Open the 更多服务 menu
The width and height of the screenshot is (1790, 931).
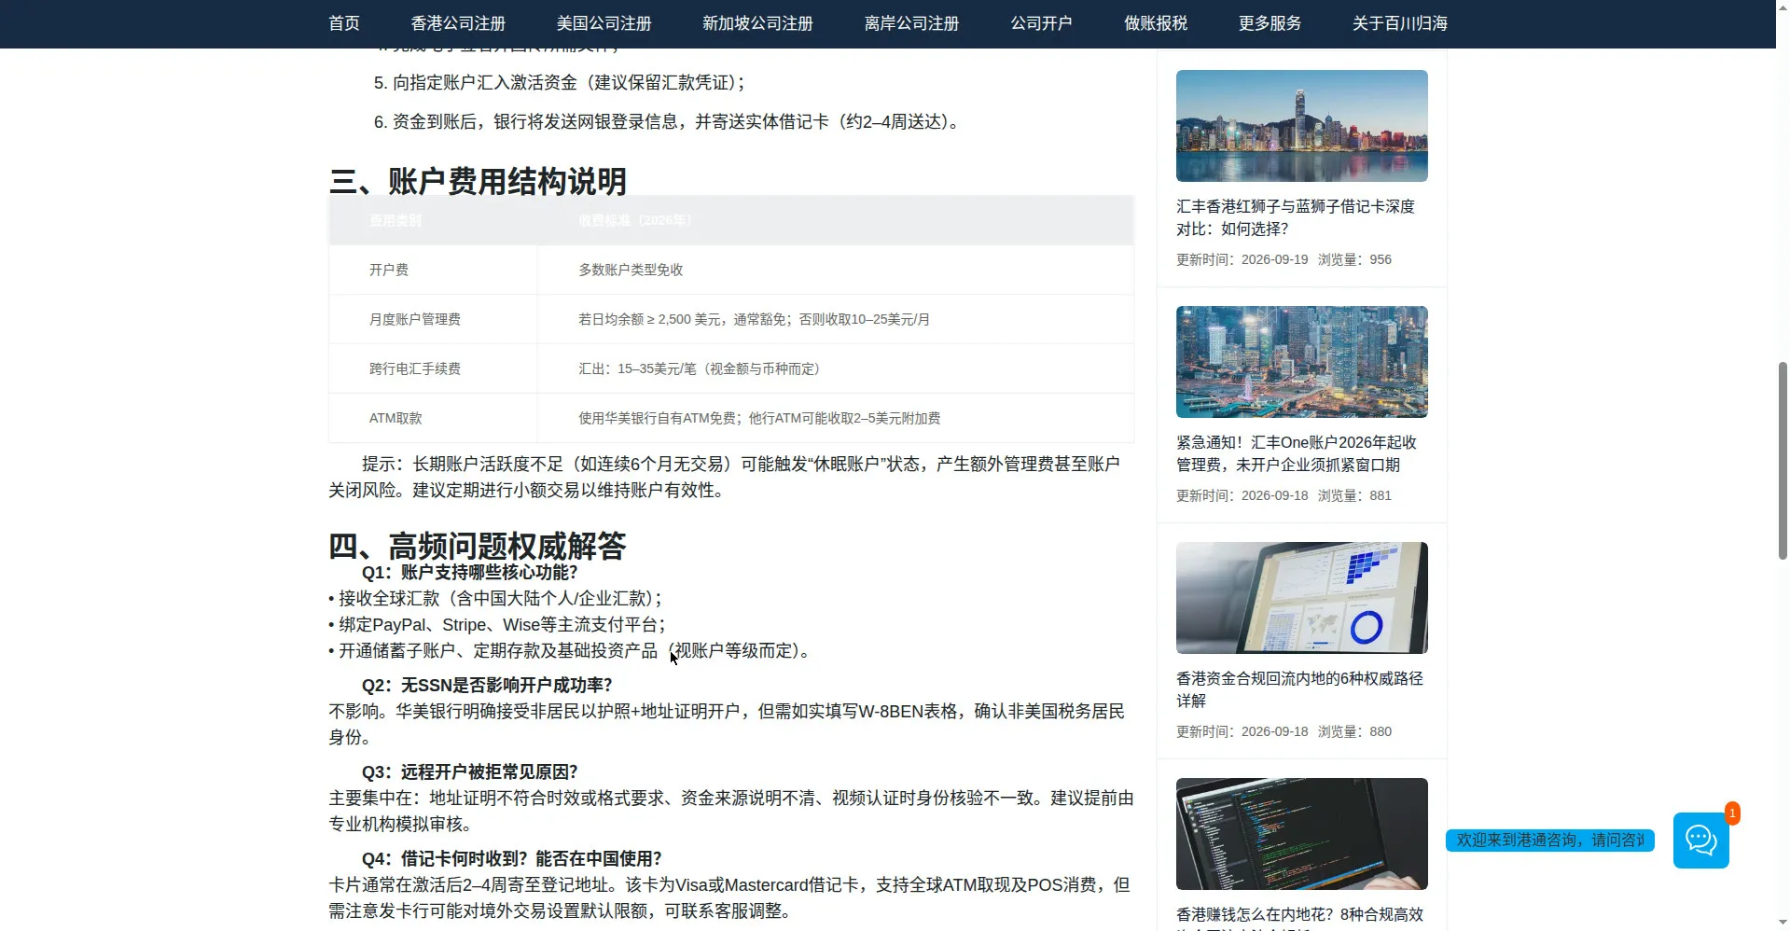[x=1270, y=23]
